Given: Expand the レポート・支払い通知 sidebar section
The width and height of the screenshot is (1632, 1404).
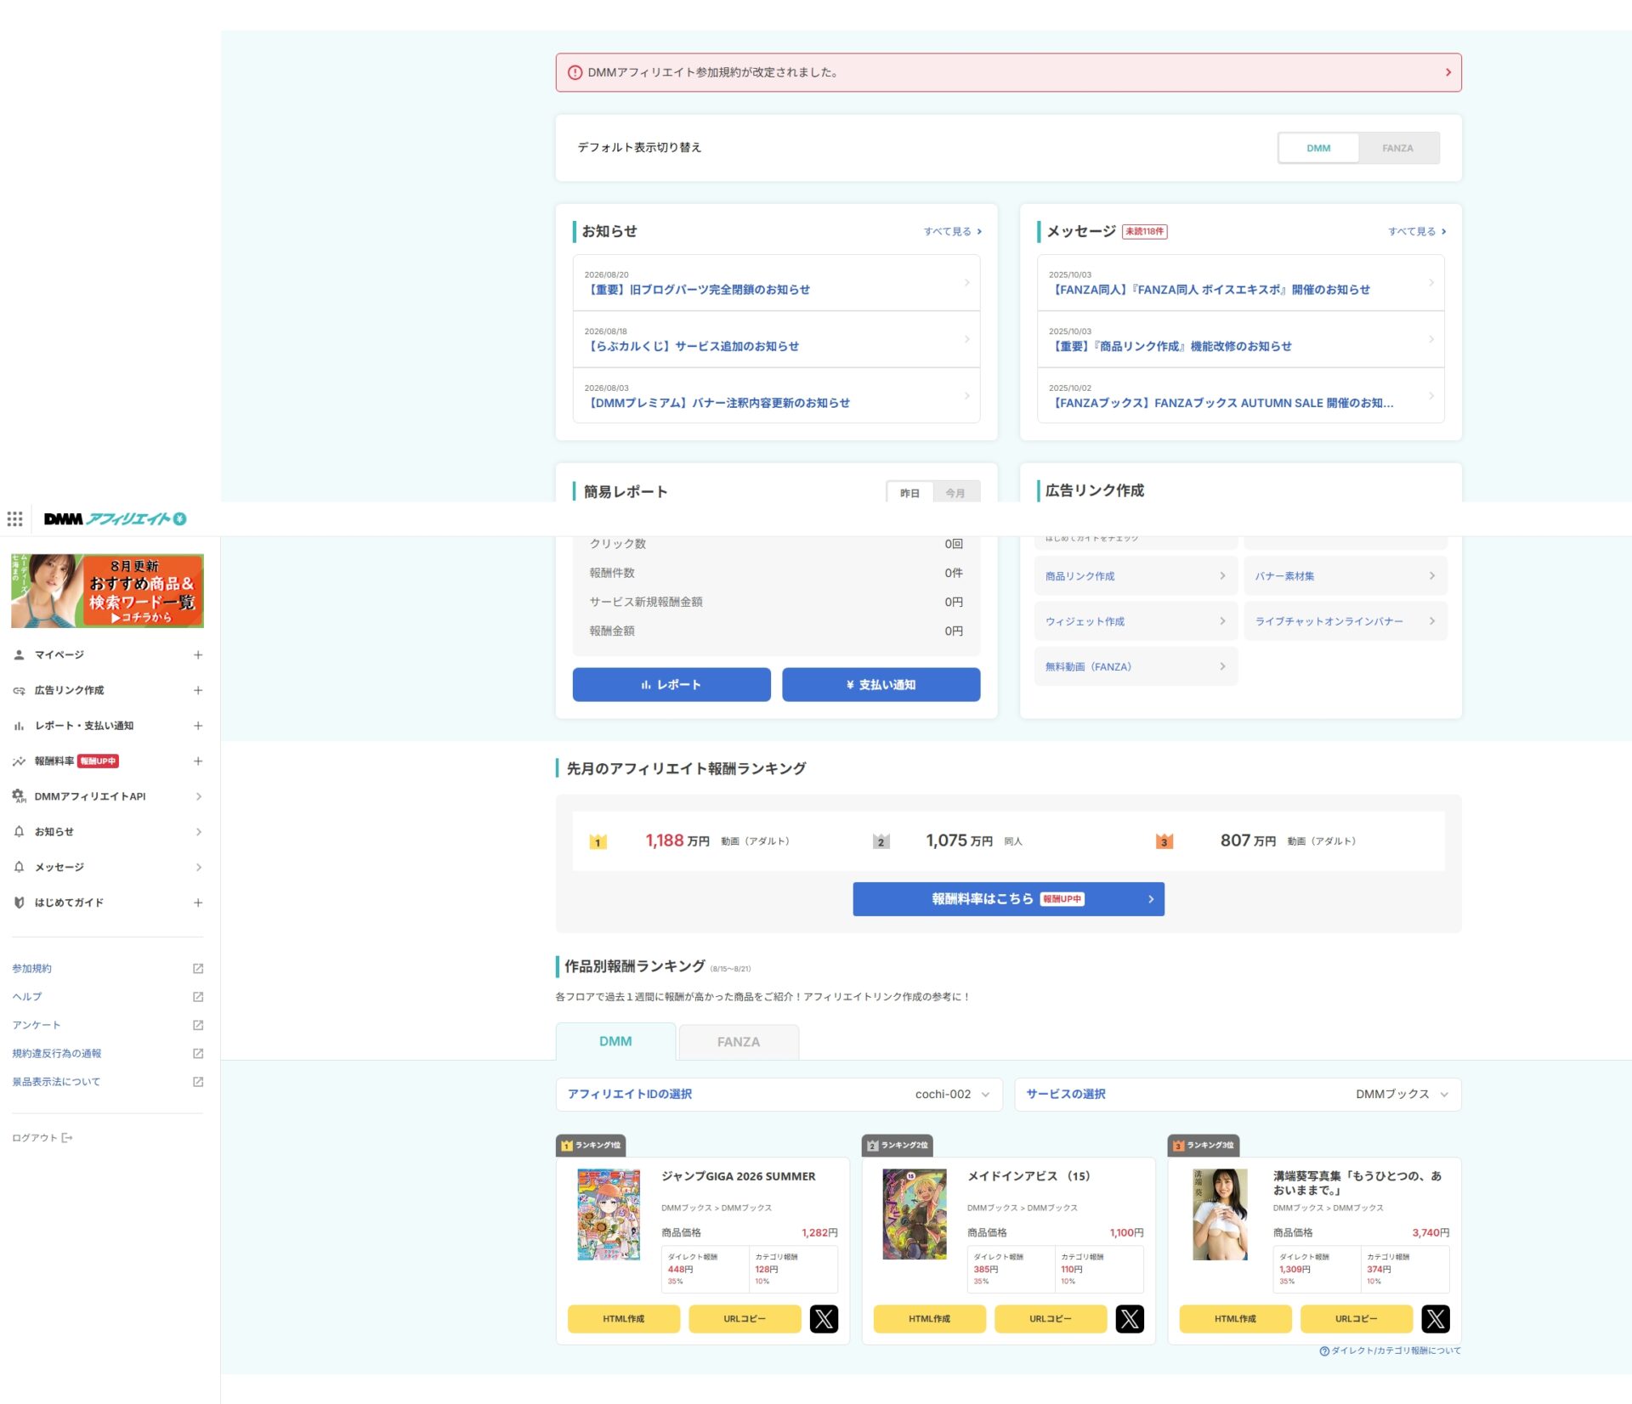Looking at the screenshot, I should [x=198, y=726].
